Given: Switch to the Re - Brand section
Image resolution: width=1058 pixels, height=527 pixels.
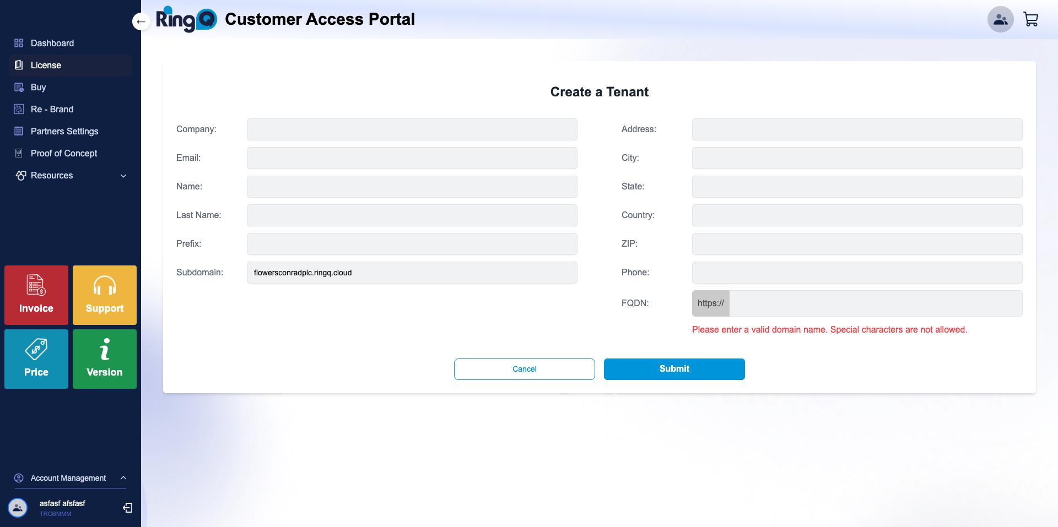Looking at the screenshot, I should point(52,109).
